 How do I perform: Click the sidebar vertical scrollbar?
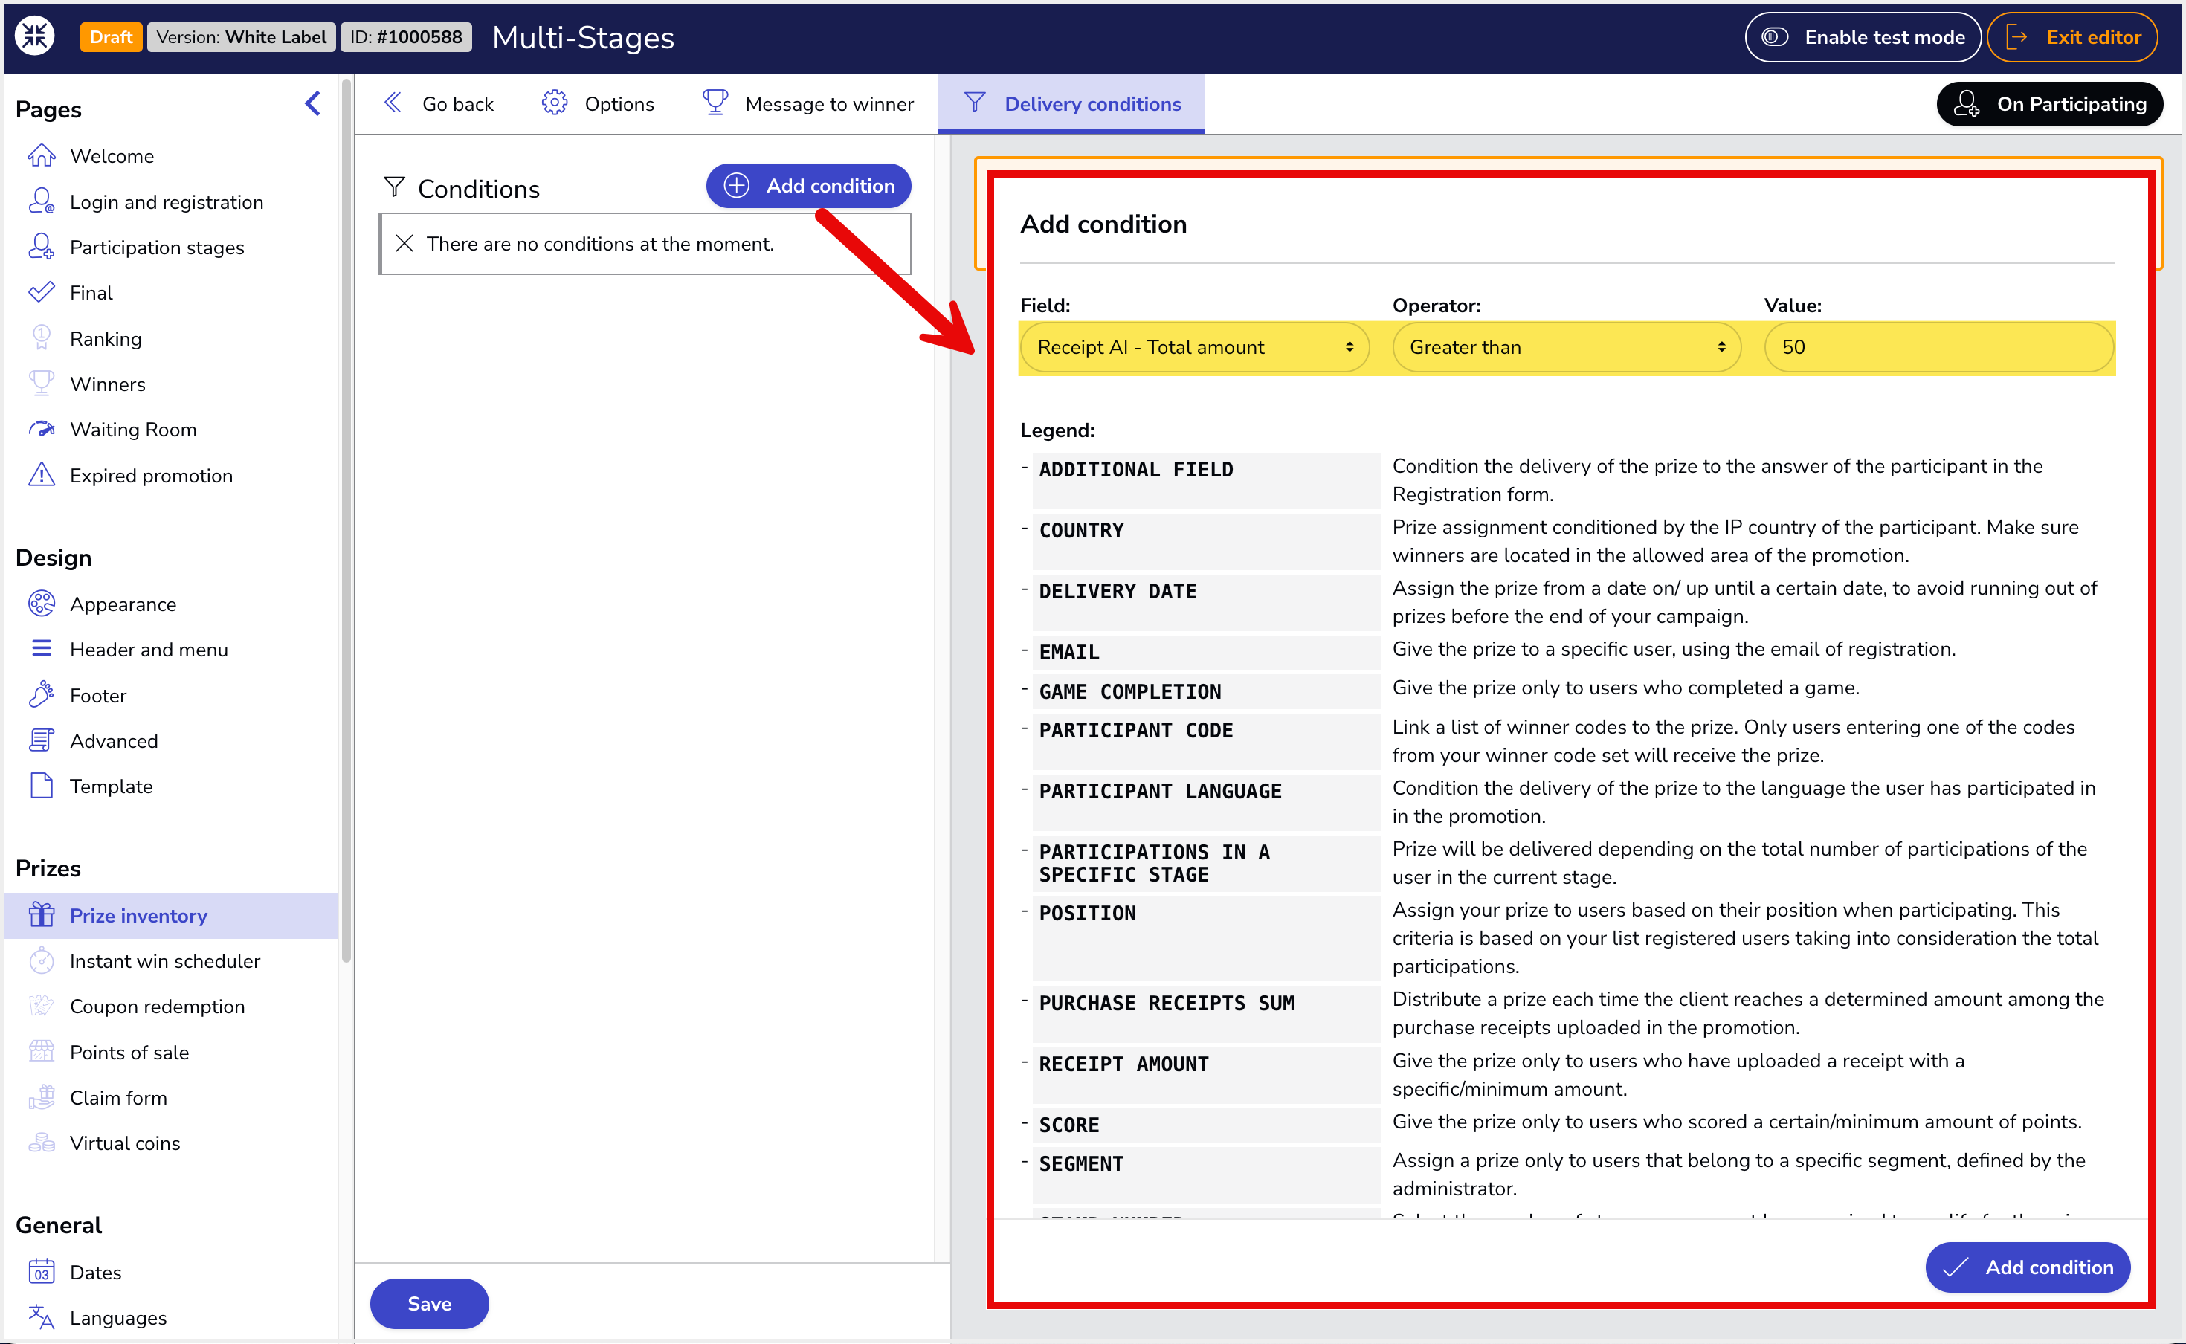pos(346,520)
